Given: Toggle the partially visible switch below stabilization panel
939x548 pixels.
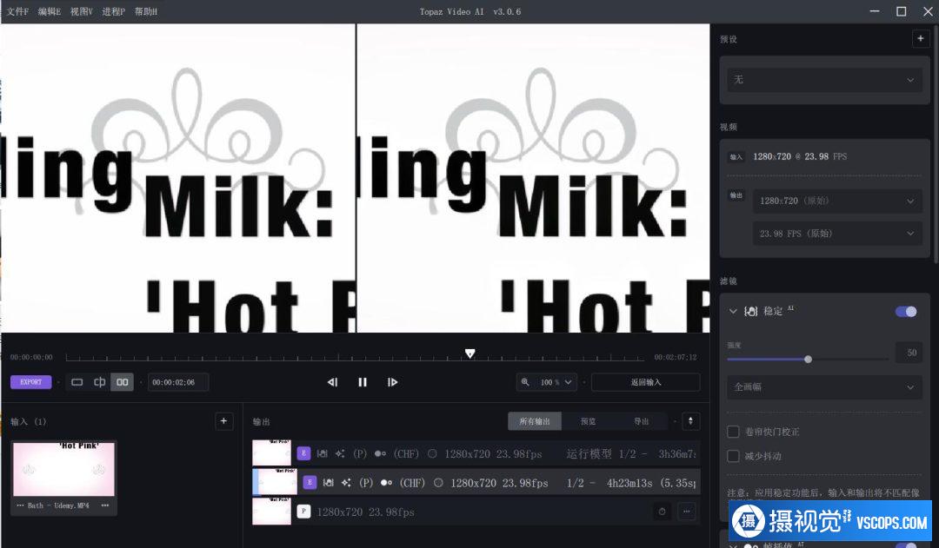Looking at the screenshot, I should click(905, 545).
